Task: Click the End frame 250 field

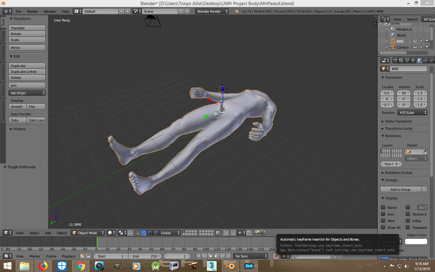Action: pyautogui.click(x=145, y=256)
